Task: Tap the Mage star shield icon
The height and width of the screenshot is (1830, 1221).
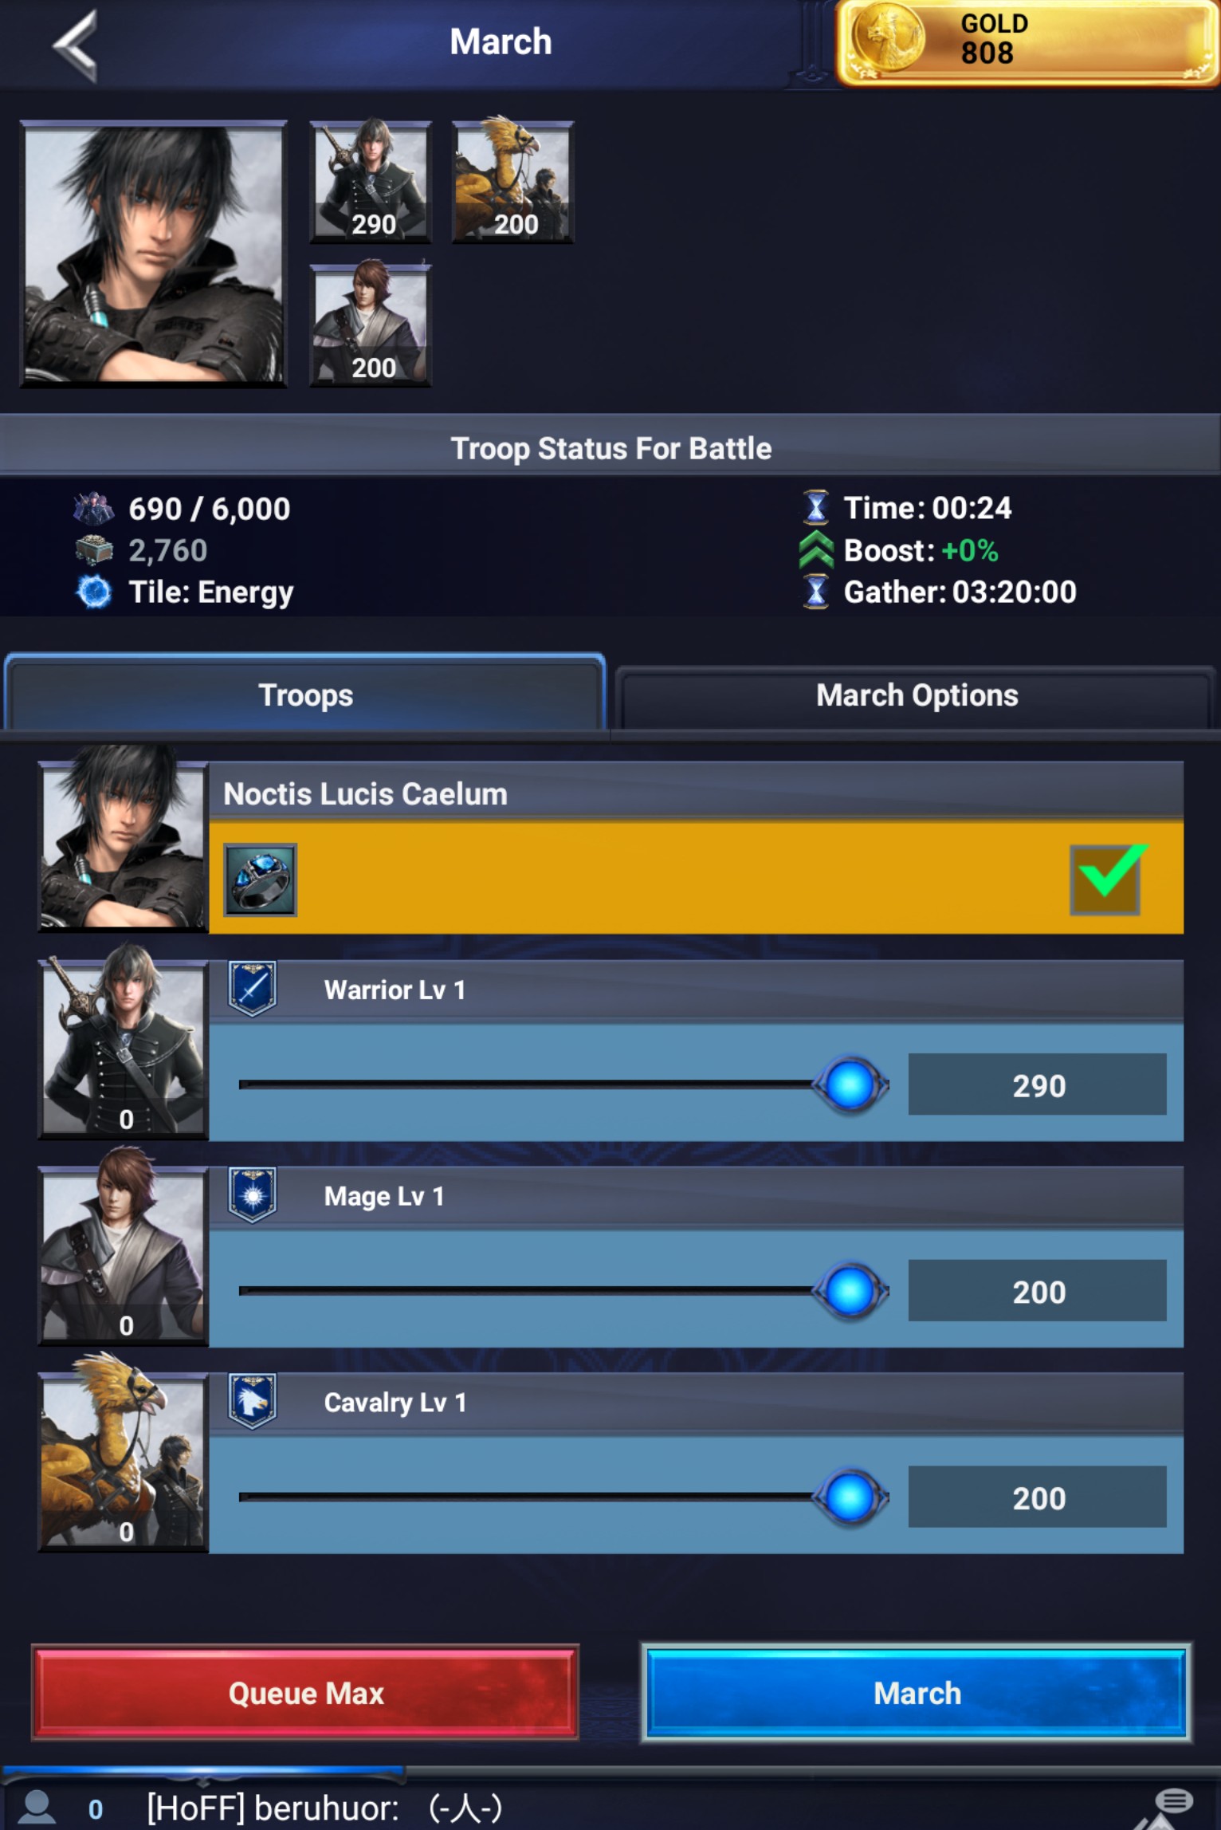Action: click(x=253, y=1194)
